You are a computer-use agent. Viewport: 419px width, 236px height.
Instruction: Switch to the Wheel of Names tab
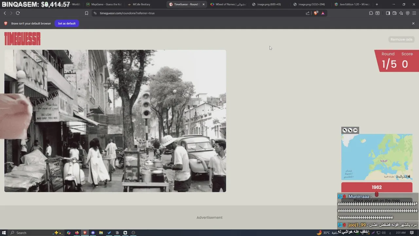228,4
